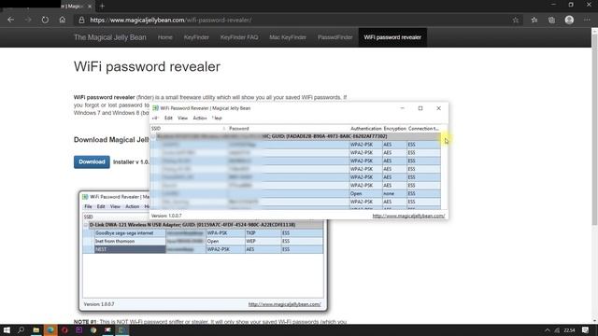Open the PasswdFinder nav tab

[x=335, y=37]
